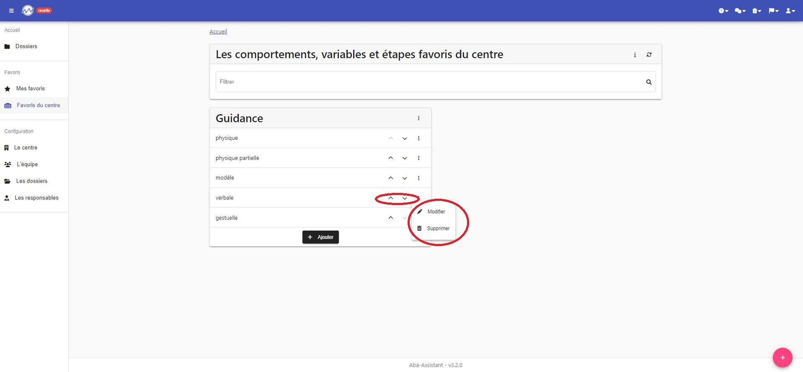
Task: Open the flag dropdown in top bar
Action: click(774, 11)
